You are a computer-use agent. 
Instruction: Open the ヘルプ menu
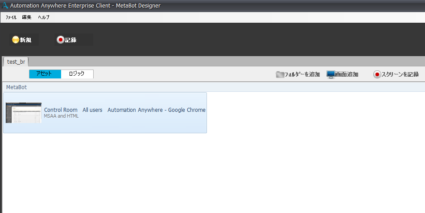coord(44,17)
